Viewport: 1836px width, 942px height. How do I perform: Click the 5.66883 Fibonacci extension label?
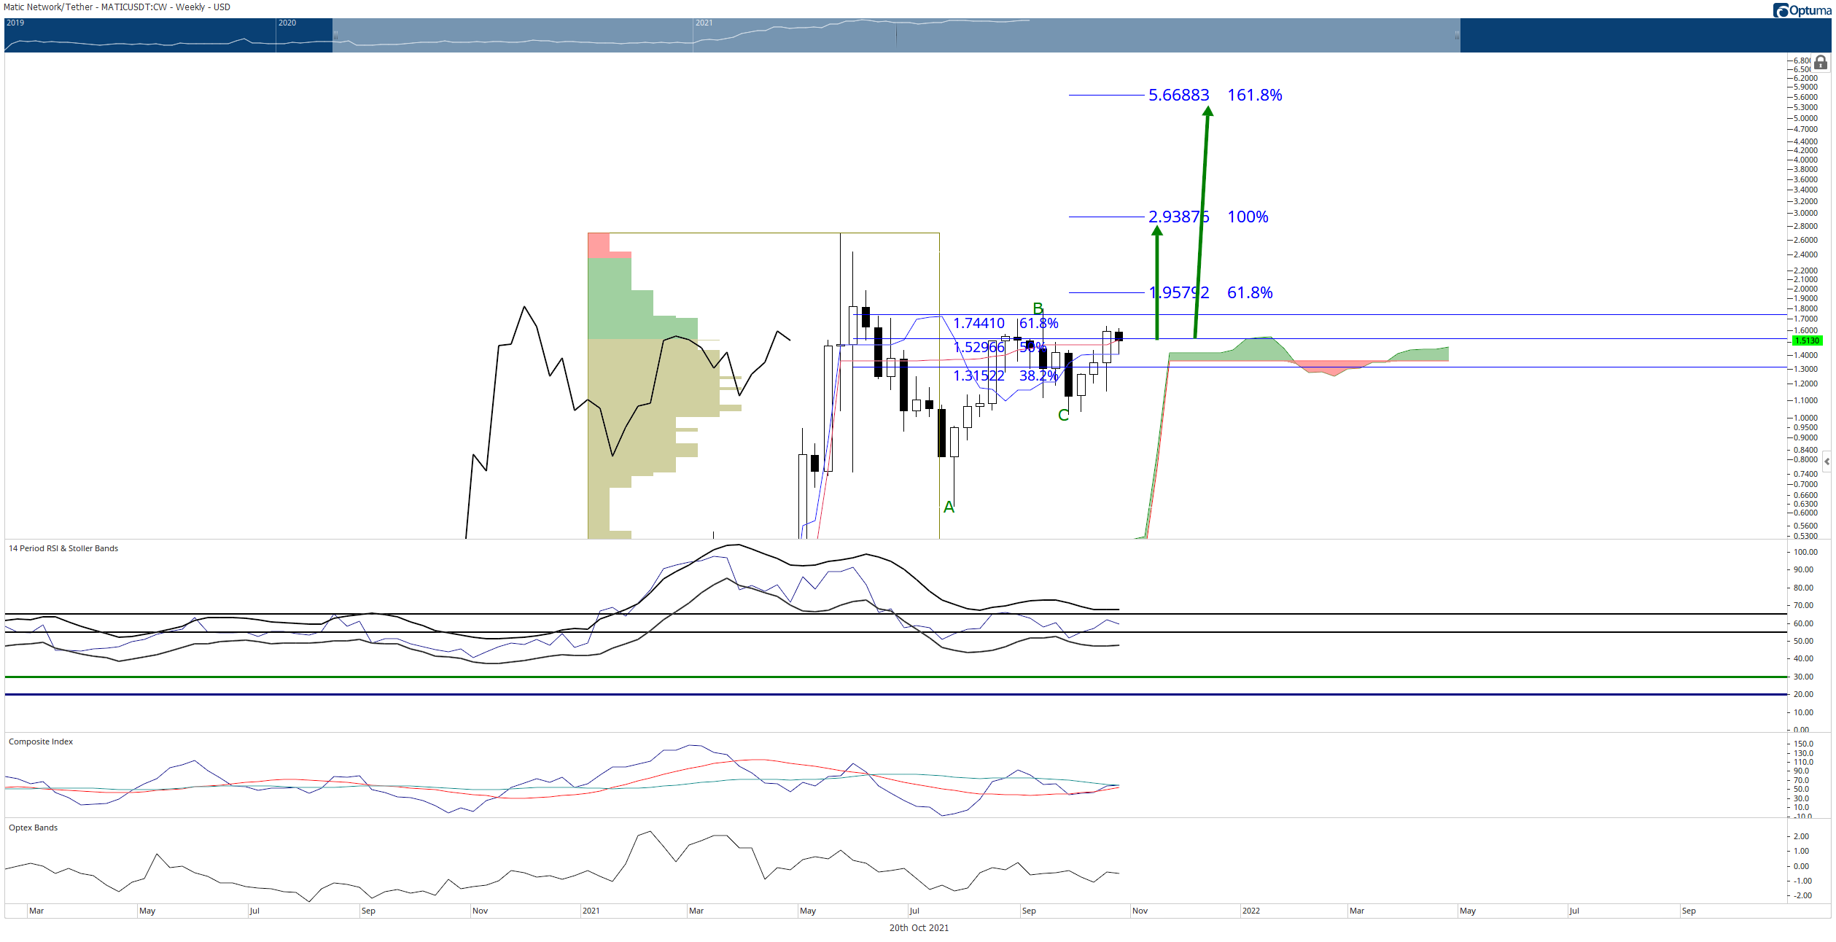[1178, 95]
